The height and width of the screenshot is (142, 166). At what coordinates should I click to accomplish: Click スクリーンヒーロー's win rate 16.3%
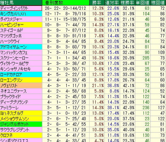tap(98, 58)
